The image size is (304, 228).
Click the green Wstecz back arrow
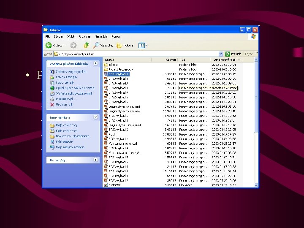click(49, 45)
